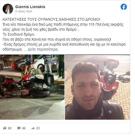This screenshot has width=135, height=138.
Task: Click the line "Το Σουδιανό δρόμο.."
Action: click(19, 34)
